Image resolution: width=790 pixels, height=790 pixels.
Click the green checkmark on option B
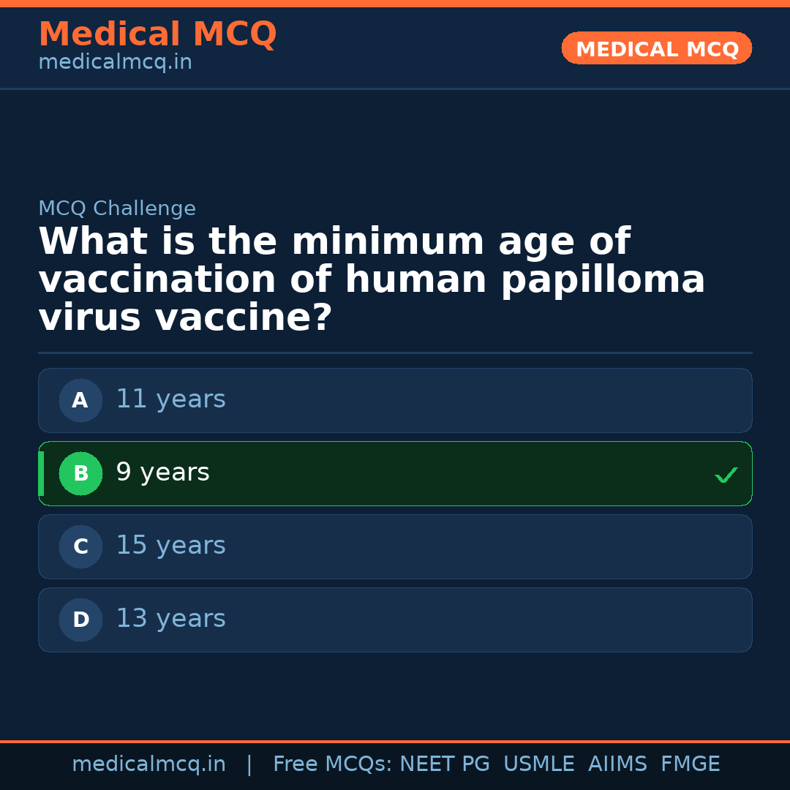click(x=726, y=475)
